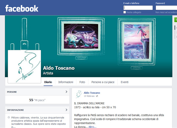The width and height of the screenshot is (177, 128).
Task: Click the Non riesci ad accedere link
Action: coord(166,12)
